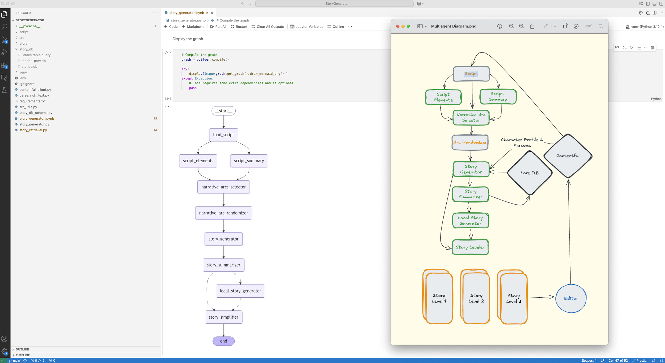
Task: Click zoom in magnifier in Preview
Action: (x=521, y=26)
